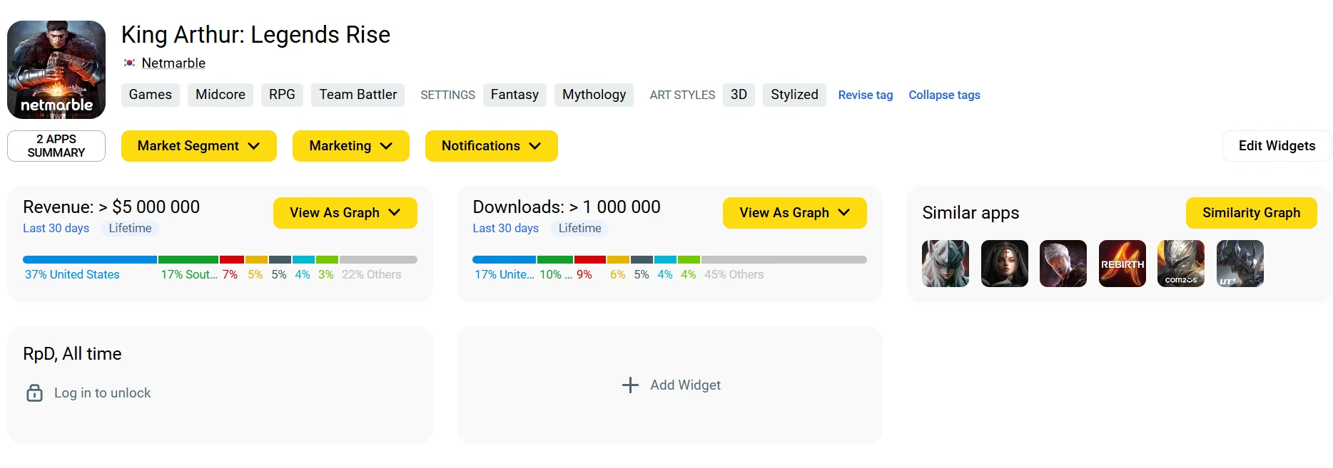Image resolution: width=1333 pixels, height=468 pixels.
Task: Switch Downloads to Lifetime view
Action: [579, 229]
